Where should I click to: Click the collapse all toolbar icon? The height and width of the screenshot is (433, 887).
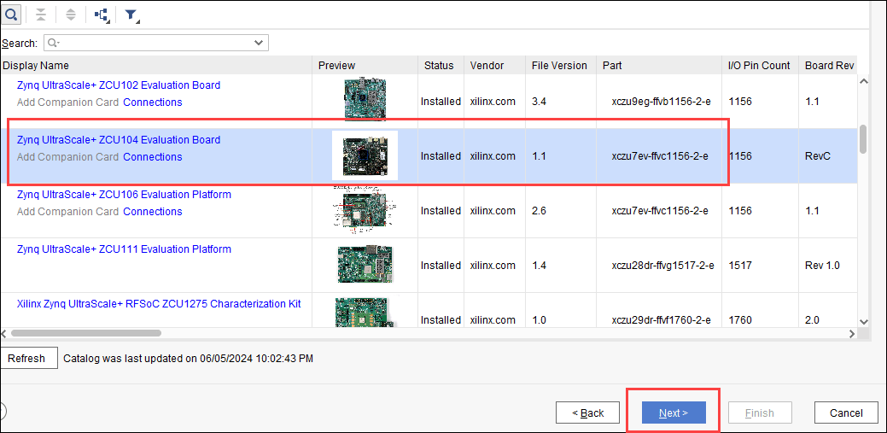pyautogui.click(x=41, y=15)
